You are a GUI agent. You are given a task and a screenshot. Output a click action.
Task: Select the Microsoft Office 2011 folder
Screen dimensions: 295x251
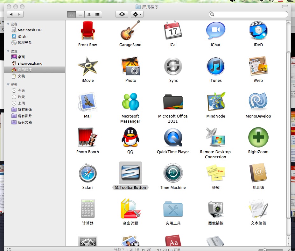pyautogui.click(x=173, y=102)
